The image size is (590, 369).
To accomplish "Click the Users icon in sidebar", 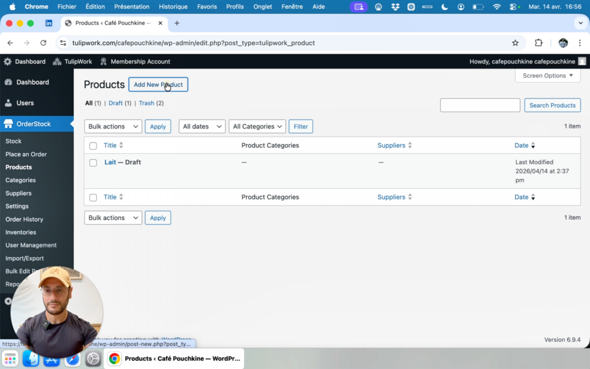I will click(x=8, y=103).
